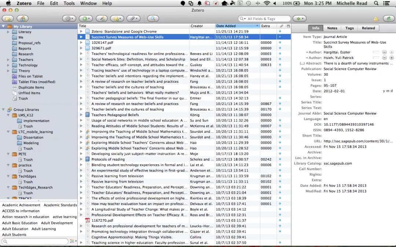Collapse the My Library tree

(x=3, y=26)
